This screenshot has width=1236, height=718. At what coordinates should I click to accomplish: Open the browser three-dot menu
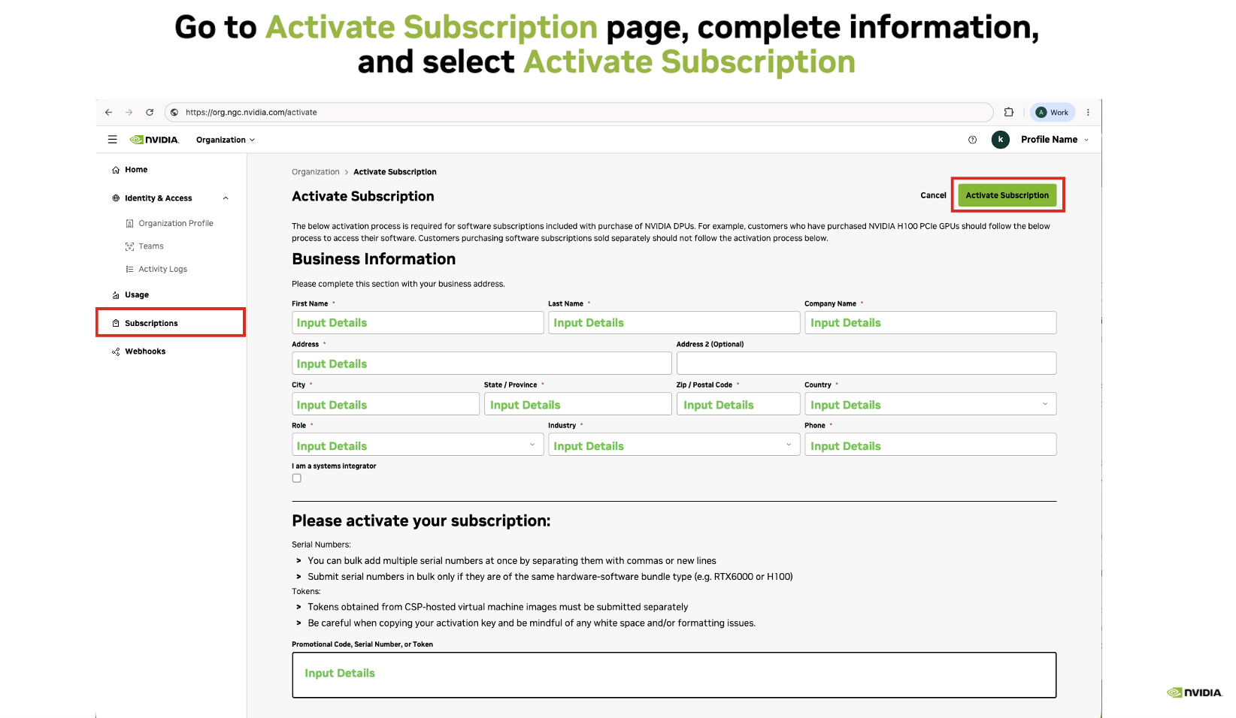click(x=1088, y=113)
